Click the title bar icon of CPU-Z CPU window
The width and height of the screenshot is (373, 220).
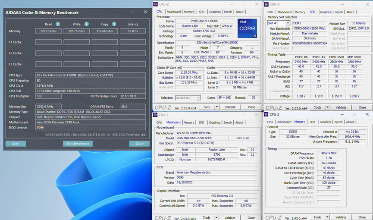tap(155, 4)
